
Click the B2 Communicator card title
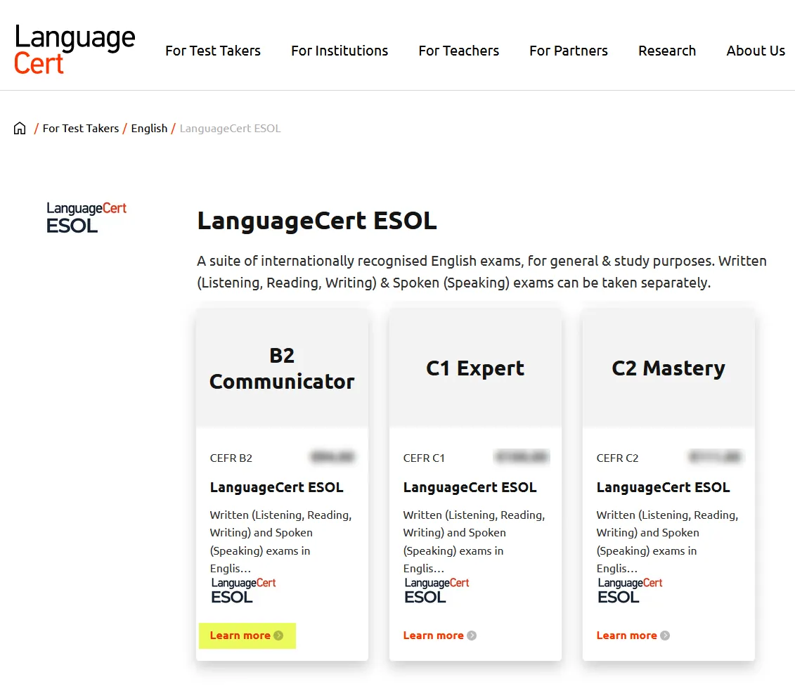coord(282,368)
